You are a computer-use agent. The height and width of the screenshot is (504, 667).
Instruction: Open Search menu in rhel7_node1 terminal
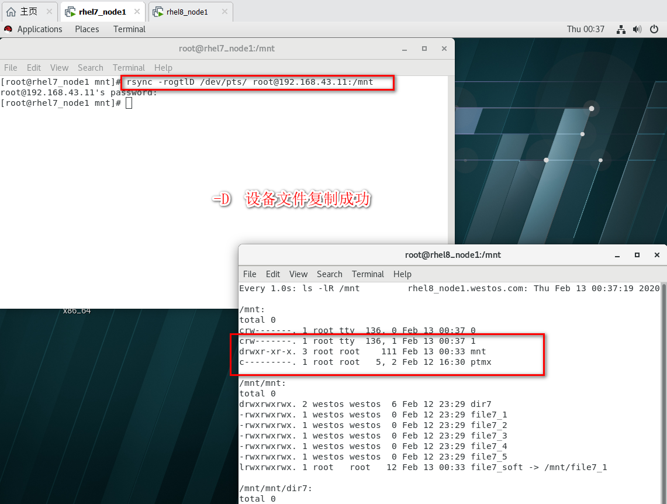90,68
